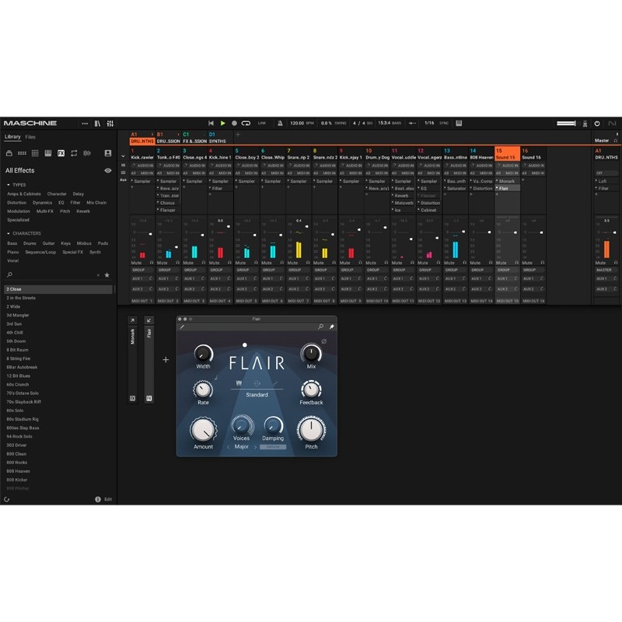Select the Groups browser icon
Viewport: 622px width, 622px height.
[23, 153]
